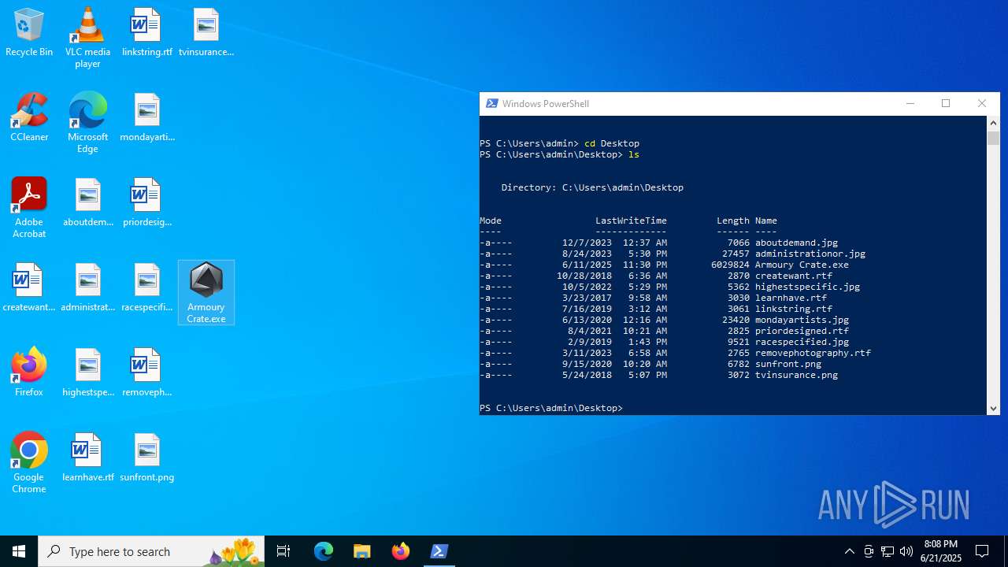Select createwant... document icon
1008x567 pixels.
click(x=29, y=287)
